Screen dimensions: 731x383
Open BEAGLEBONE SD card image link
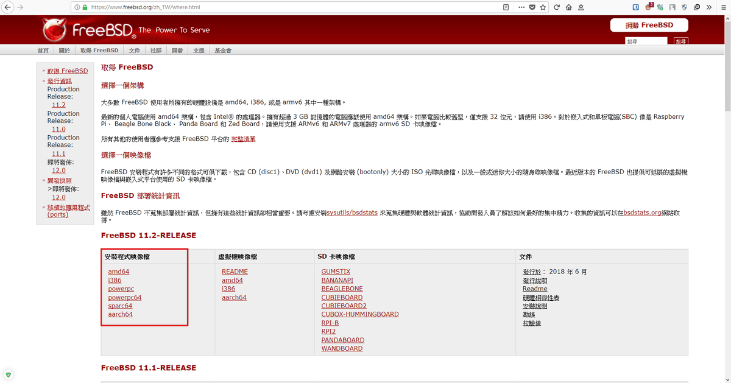(x=342, y=289)
